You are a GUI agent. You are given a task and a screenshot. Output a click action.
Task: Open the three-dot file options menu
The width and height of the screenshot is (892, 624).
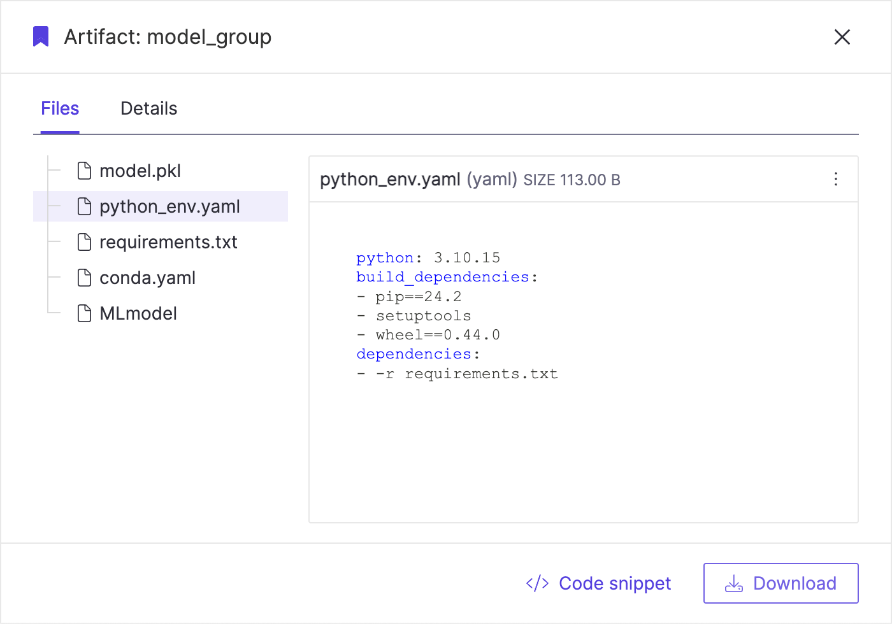point(836,180)
